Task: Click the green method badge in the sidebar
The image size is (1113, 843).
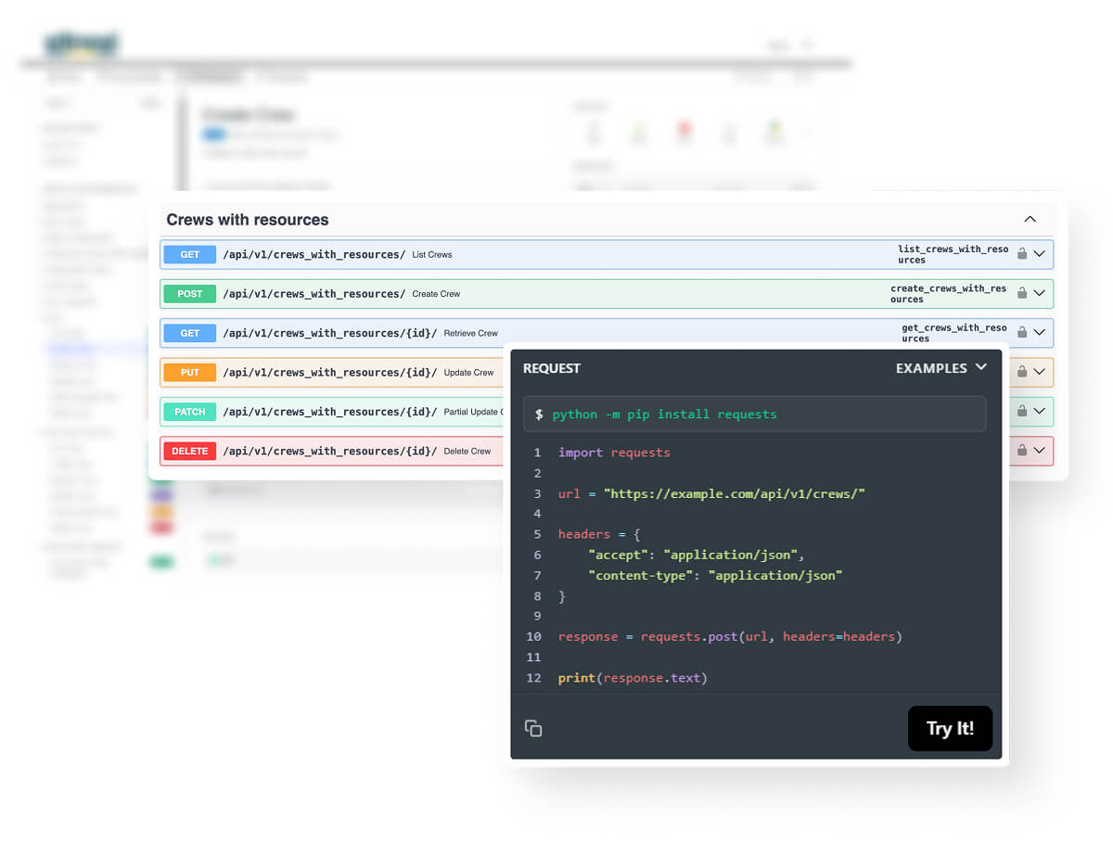Action: [x=162, y=561]
